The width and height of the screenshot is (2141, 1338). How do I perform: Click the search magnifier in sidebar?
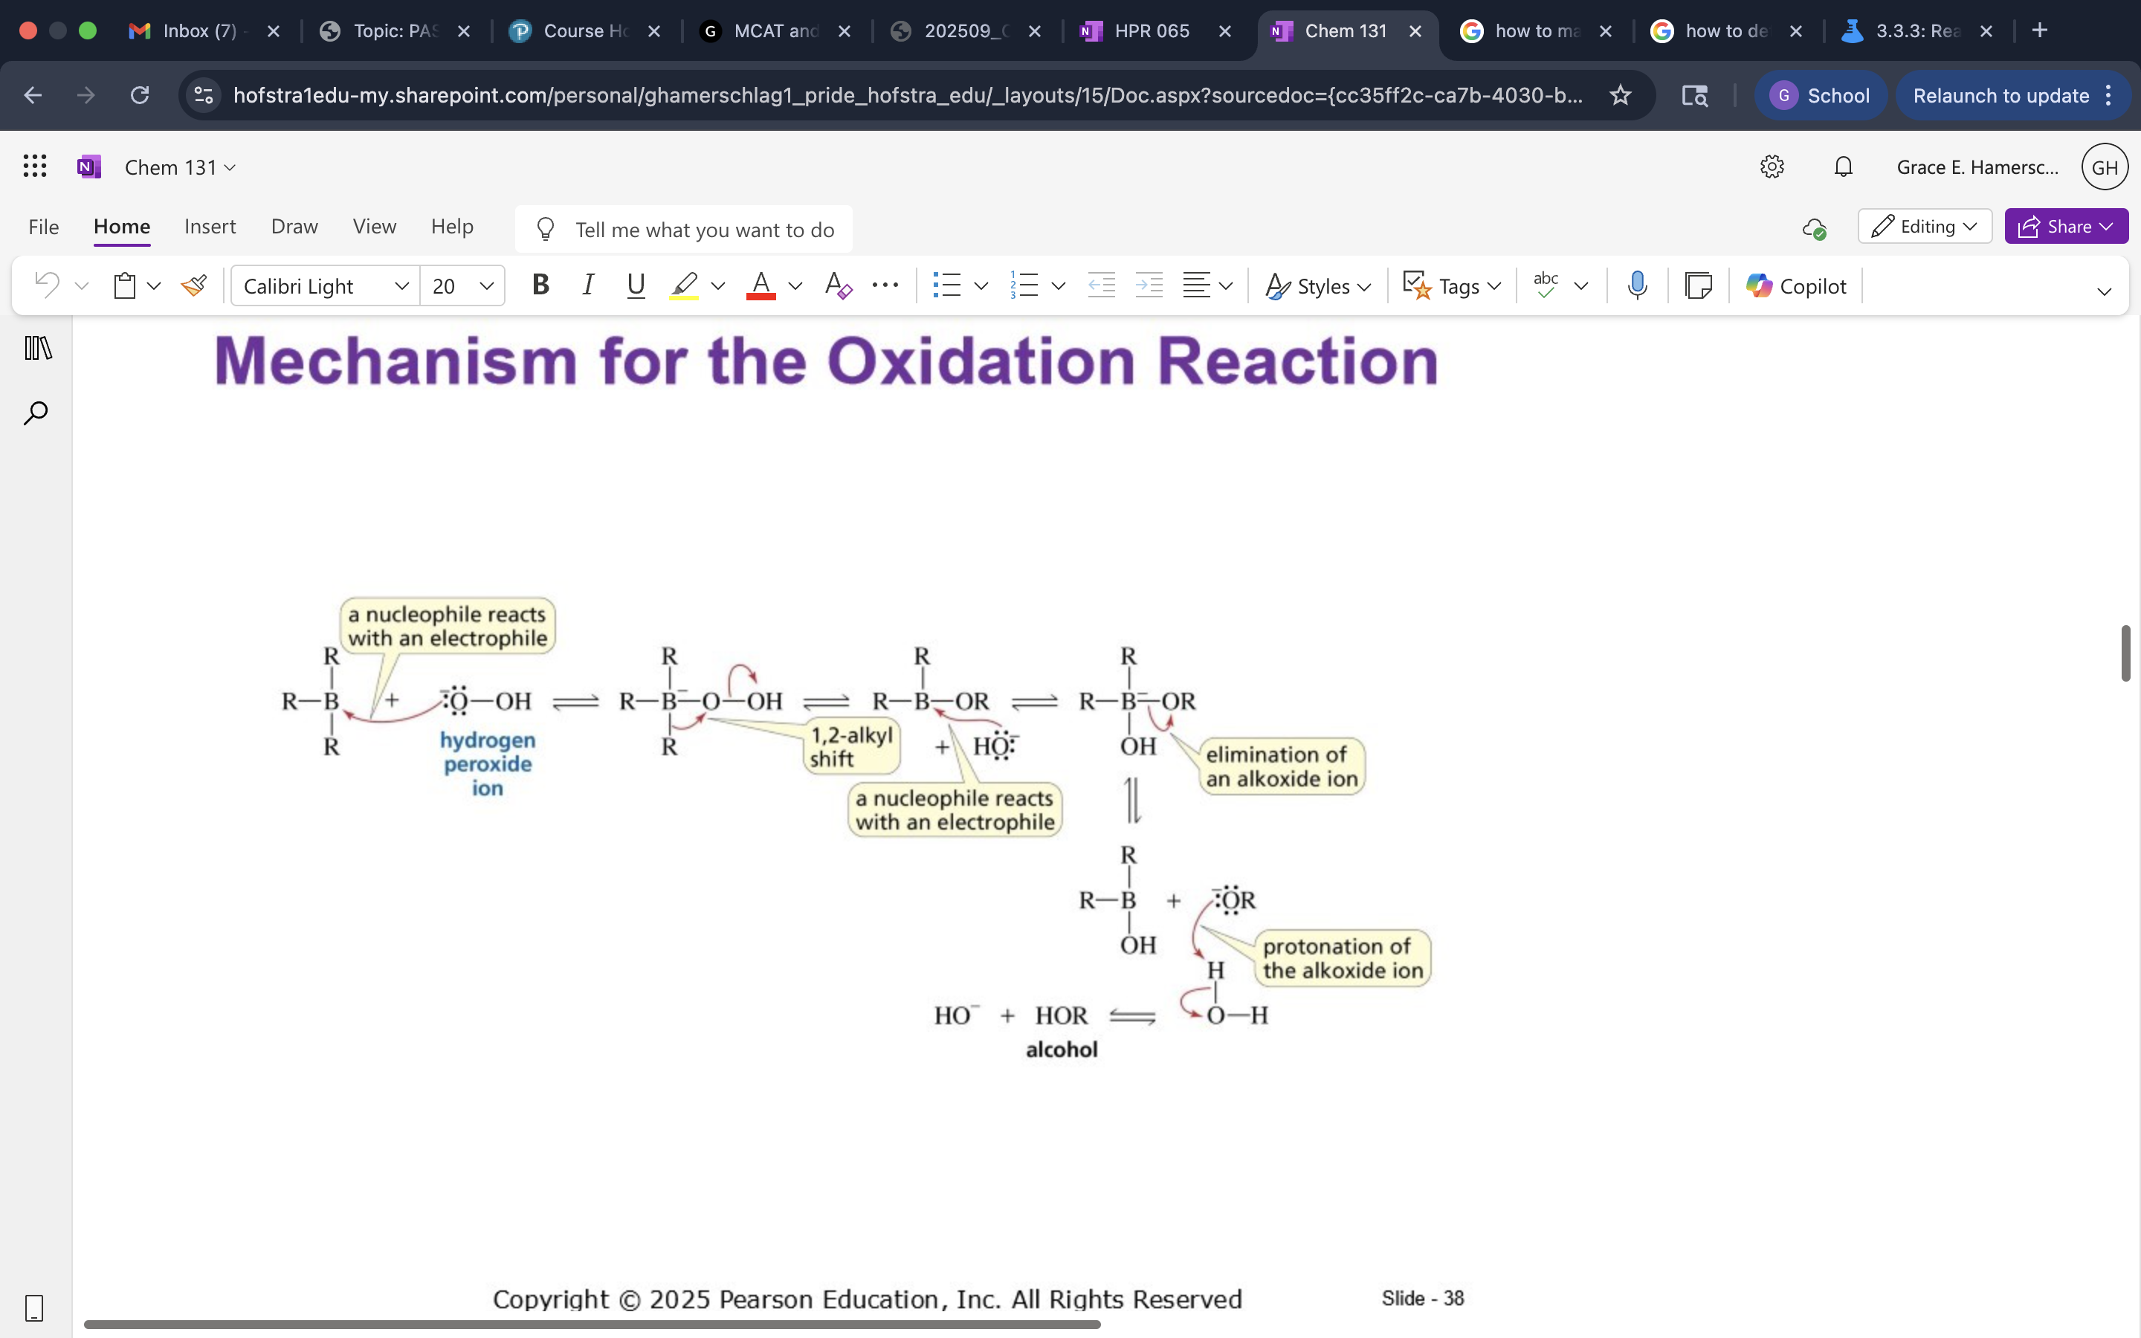[36, 413]
